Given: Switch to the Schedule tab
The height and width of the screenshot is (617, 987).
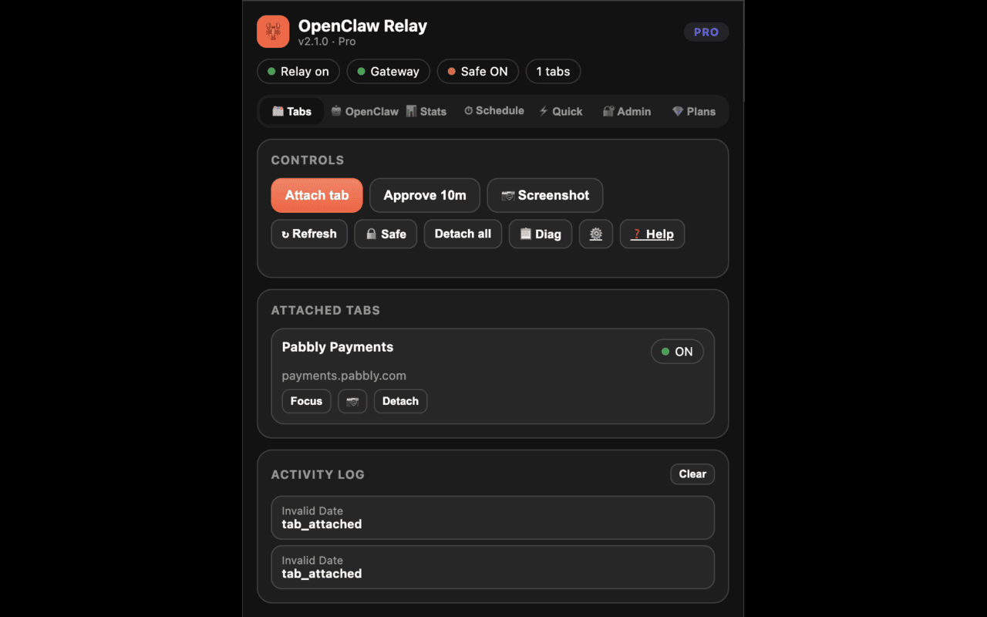Looking at the screenshot, I should pyautogui.click(x=493, y=111).
